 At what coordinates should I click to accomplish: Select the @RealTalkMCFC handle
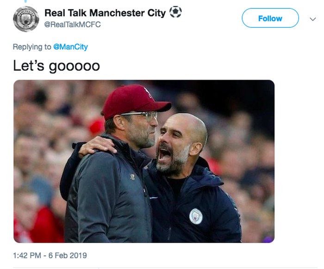pos(72,25)
